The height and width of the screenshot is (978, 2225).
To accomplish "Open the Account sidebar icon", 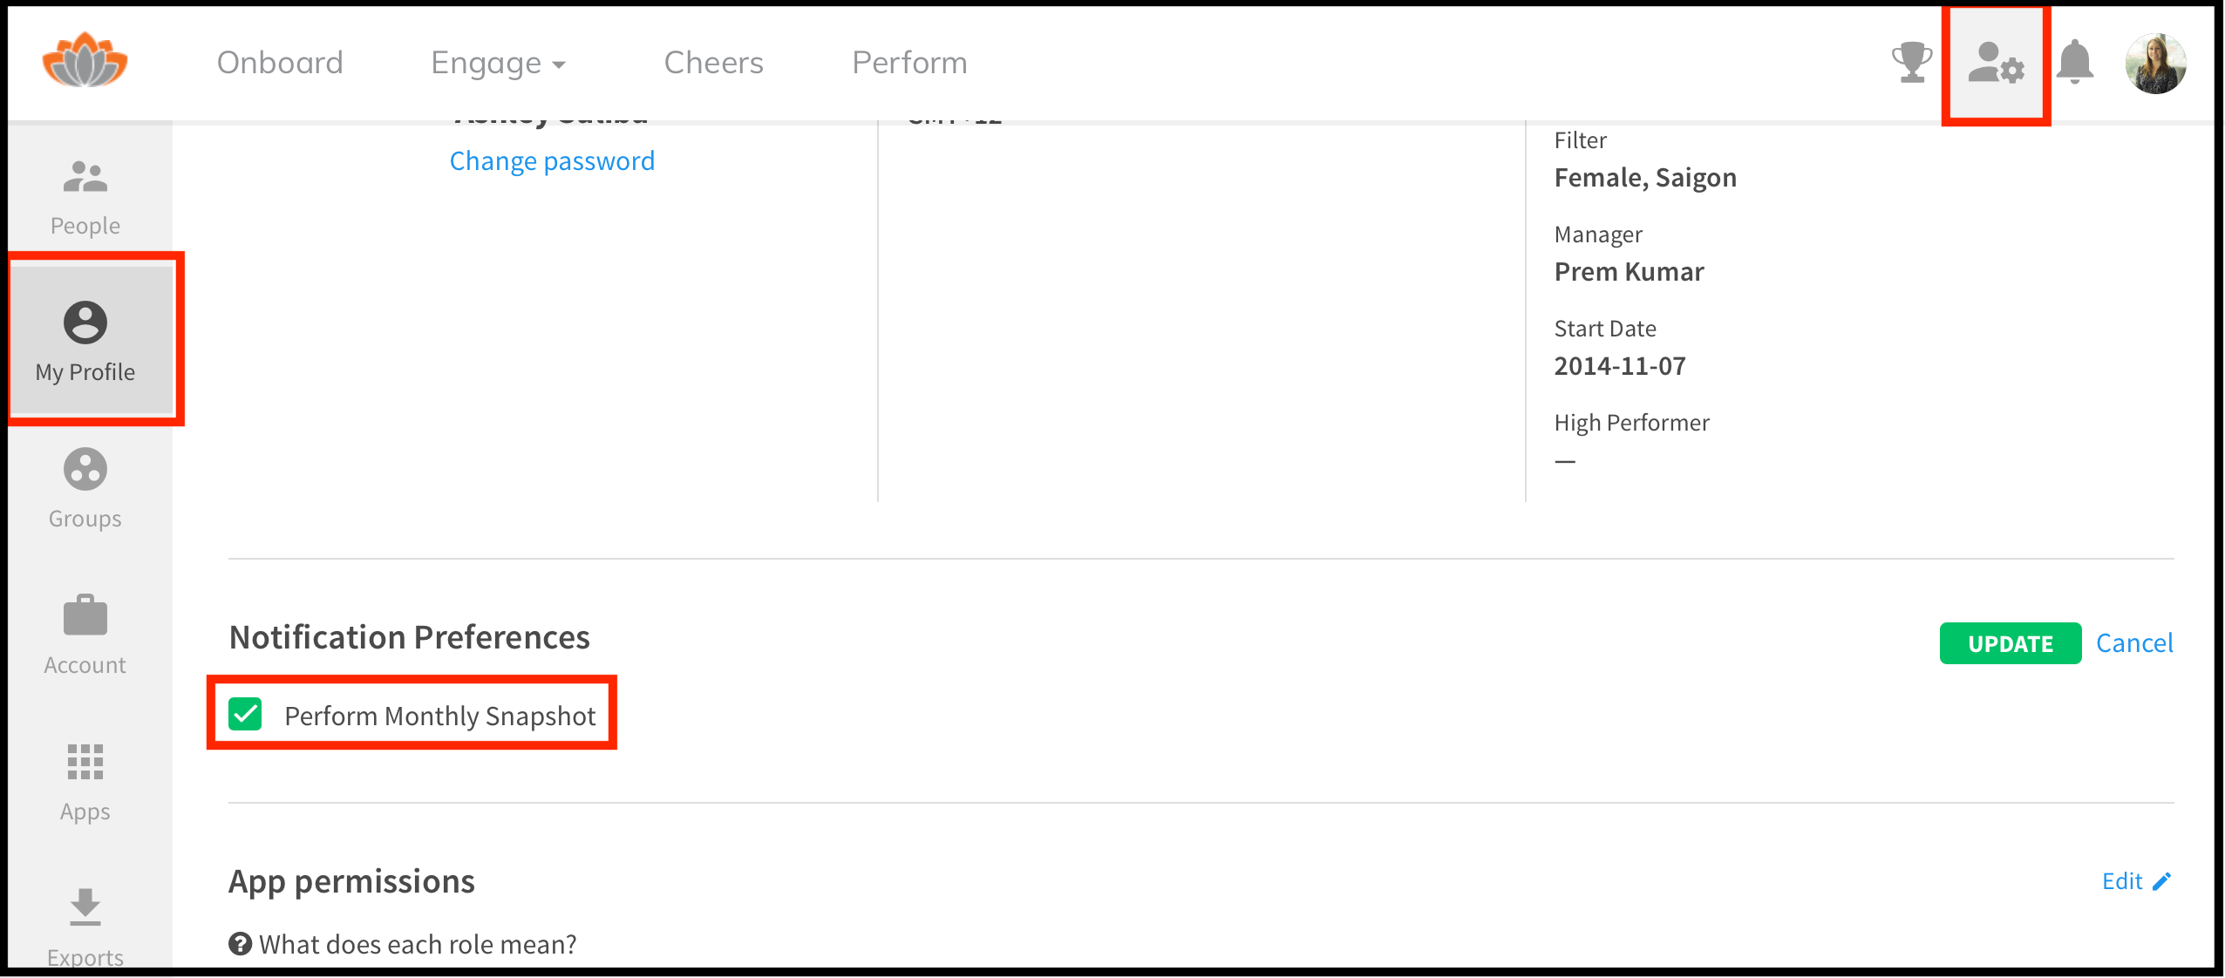I will tap(84, 632).
